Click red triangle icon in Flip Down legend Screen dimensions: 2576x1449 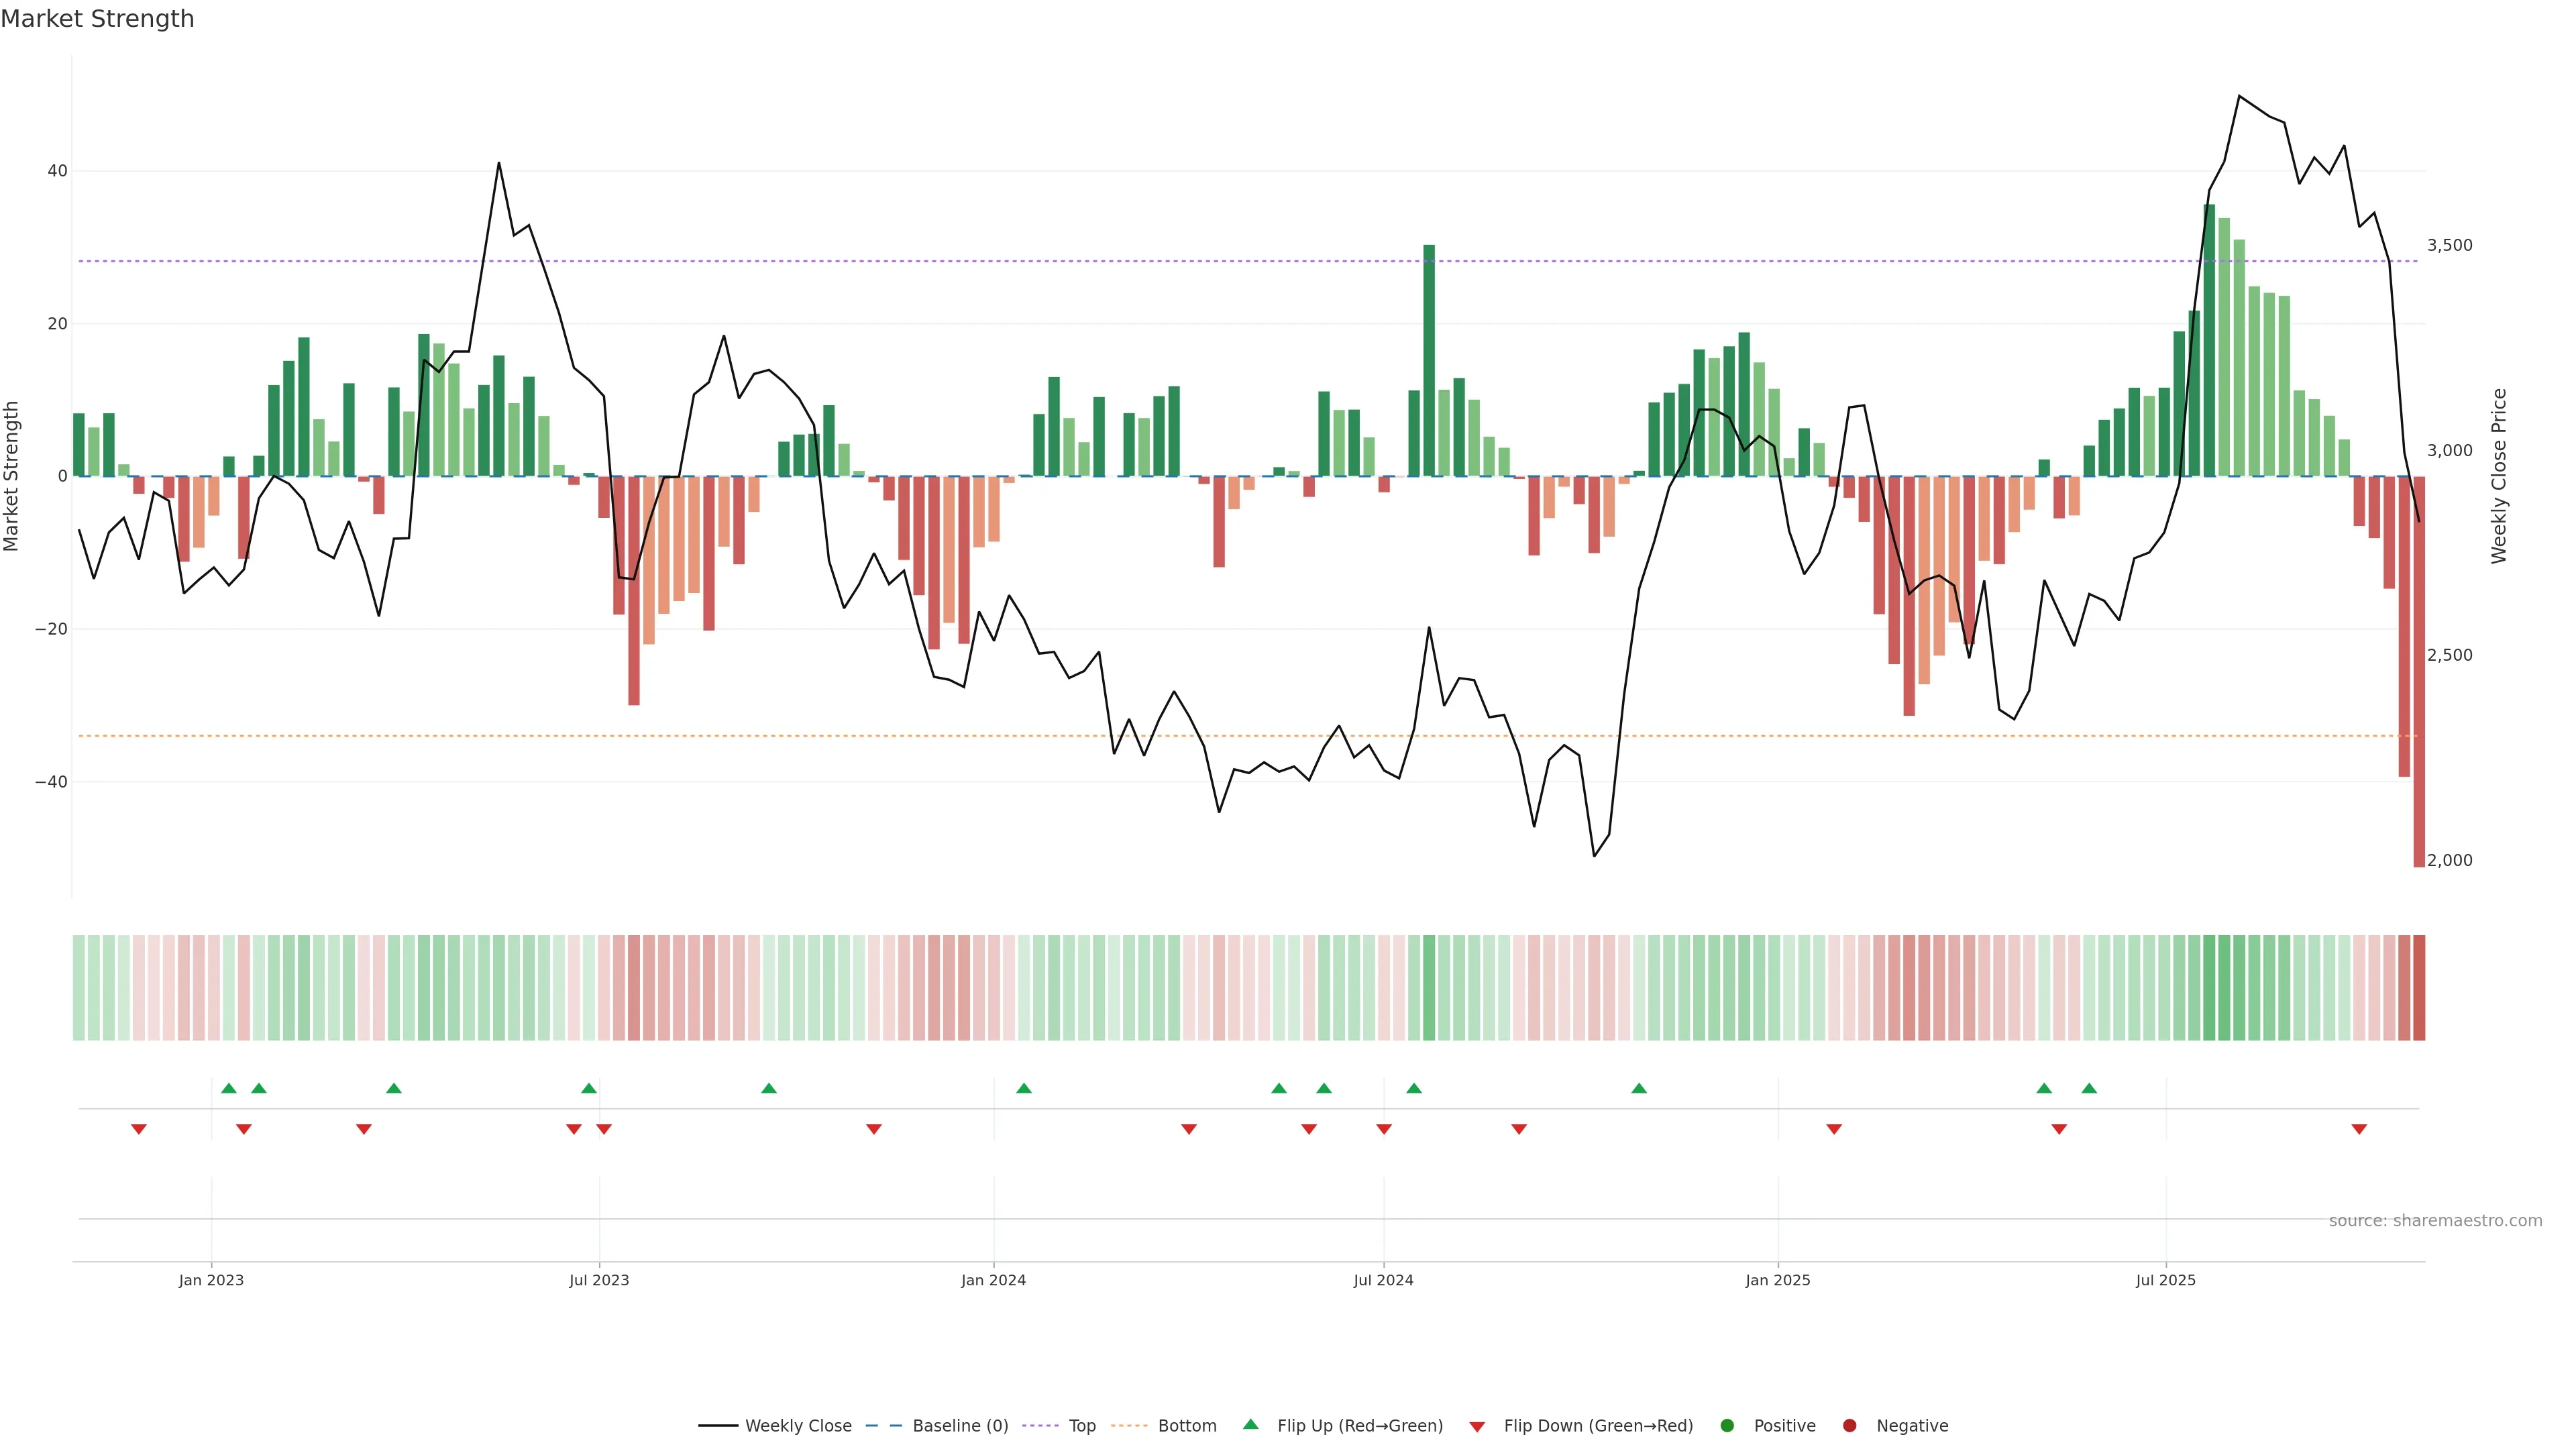[x=1477, y=1427]
